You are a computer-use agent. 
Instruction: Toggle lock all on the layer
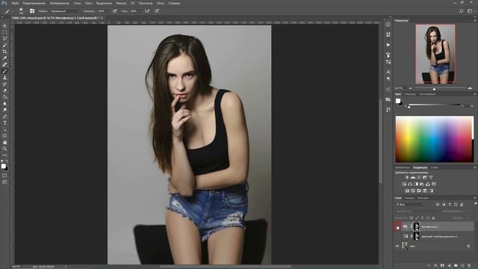coord(433,218)
